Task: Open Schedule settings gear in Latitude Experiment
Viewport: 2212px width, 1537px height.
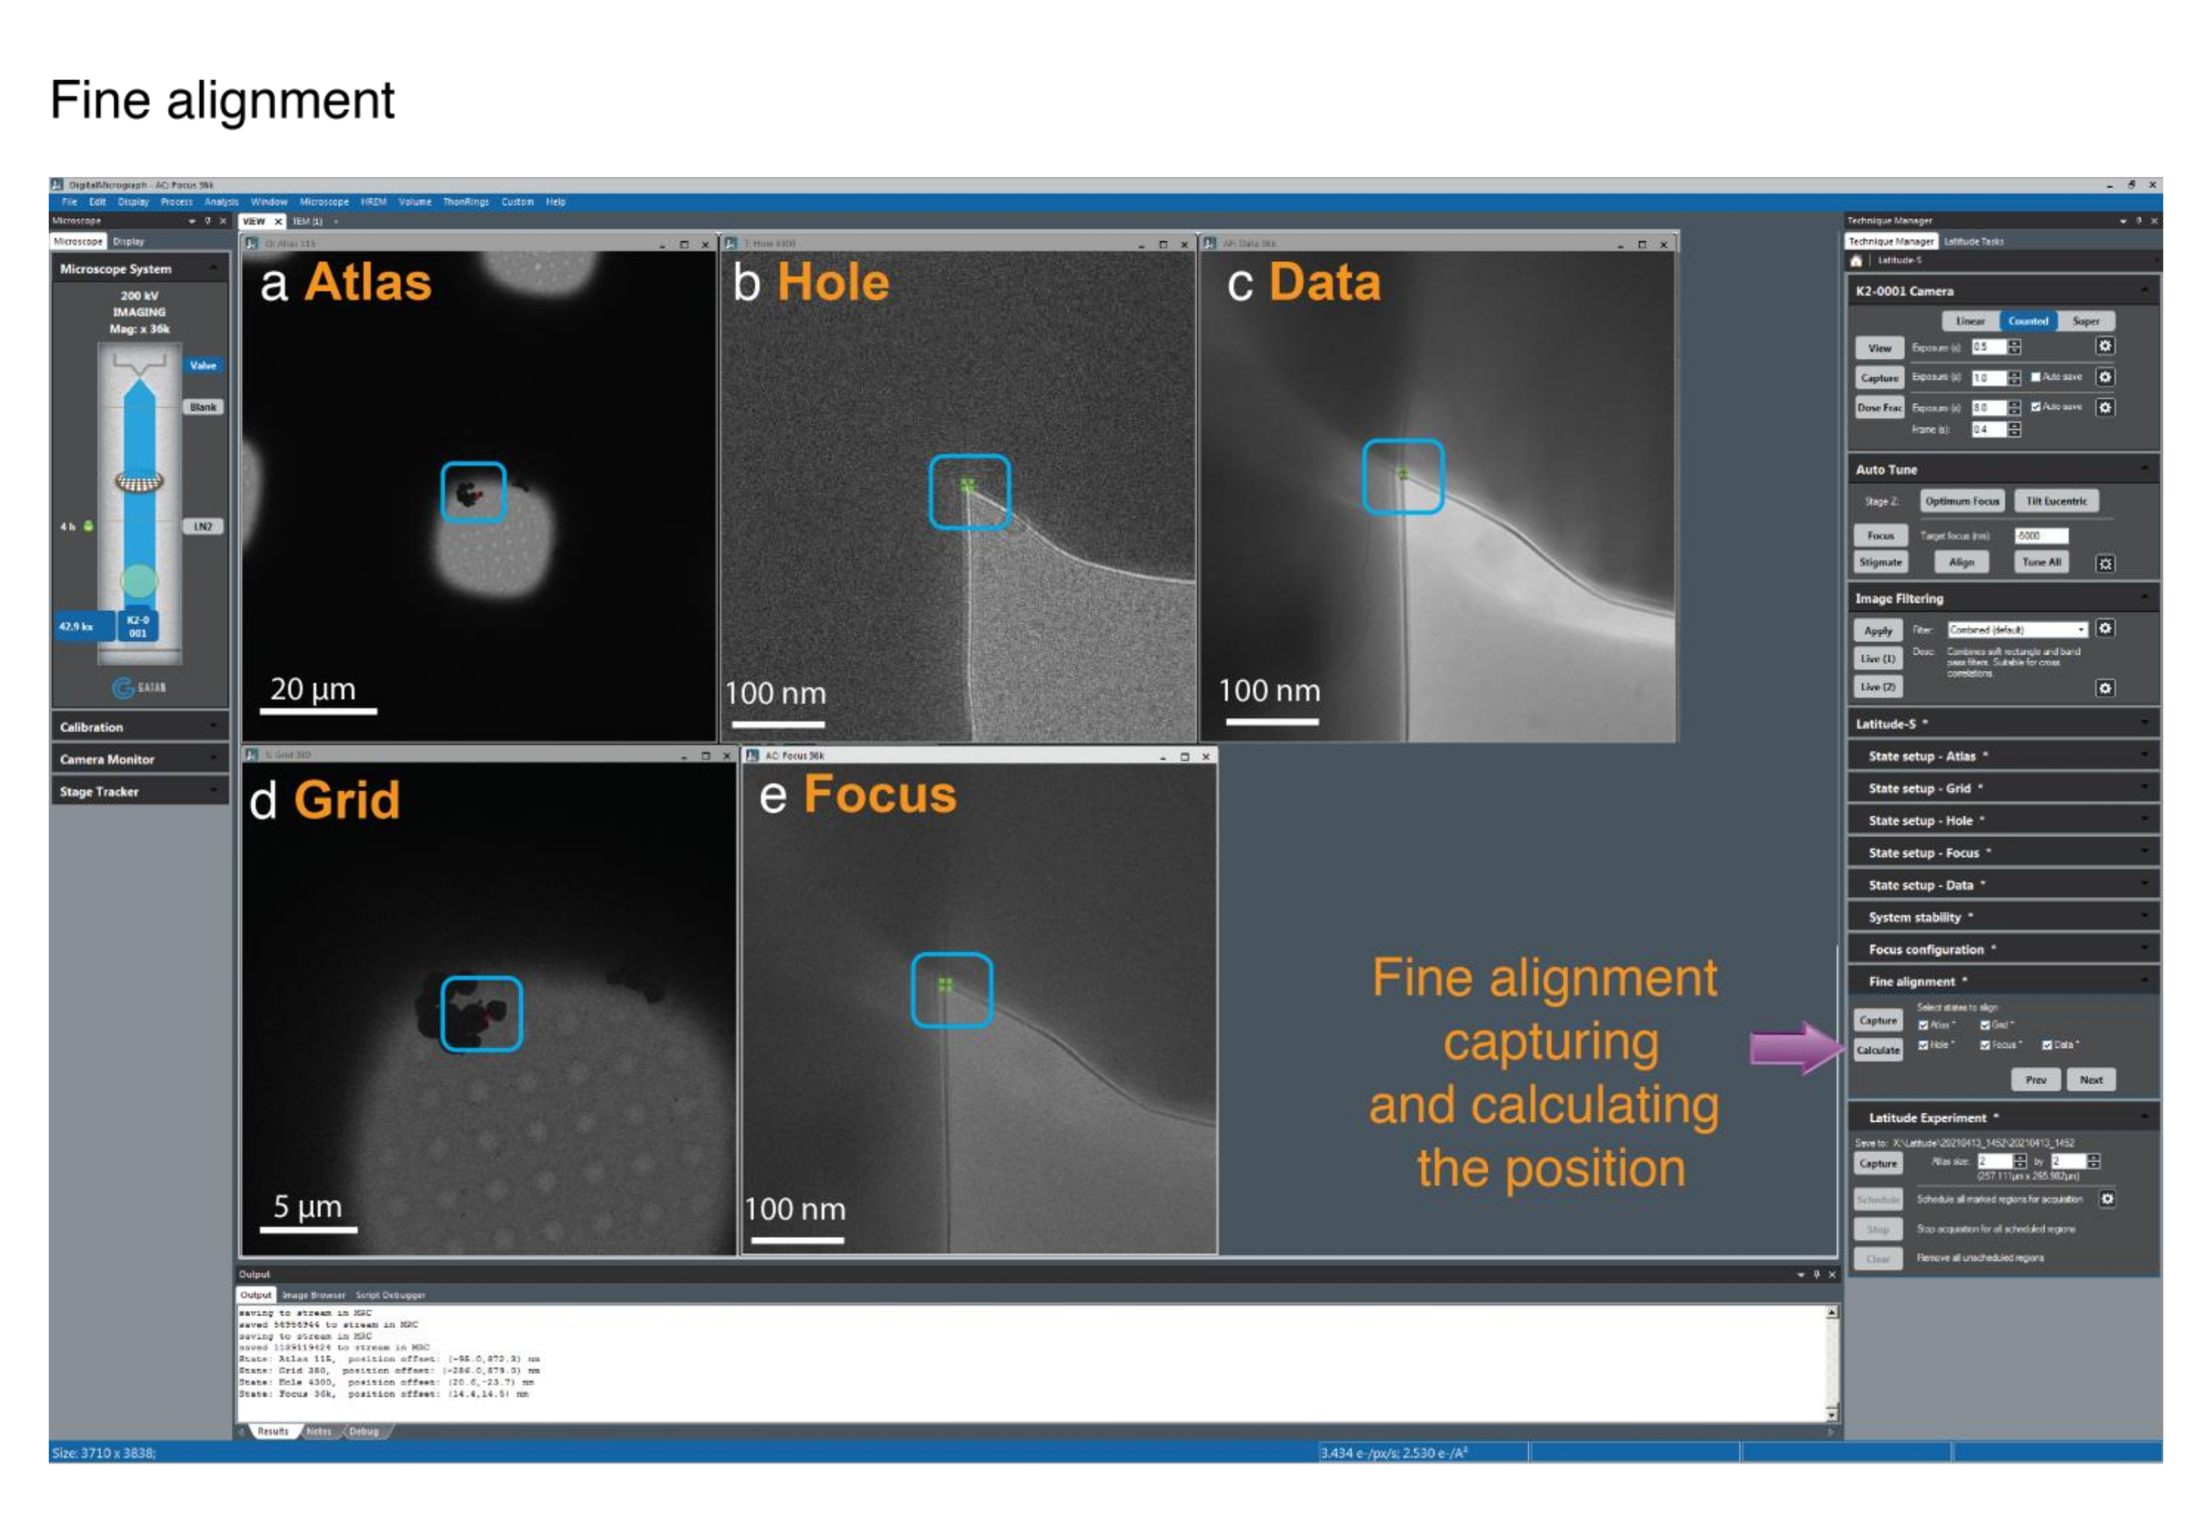Action: [x=2106, y=1199]
